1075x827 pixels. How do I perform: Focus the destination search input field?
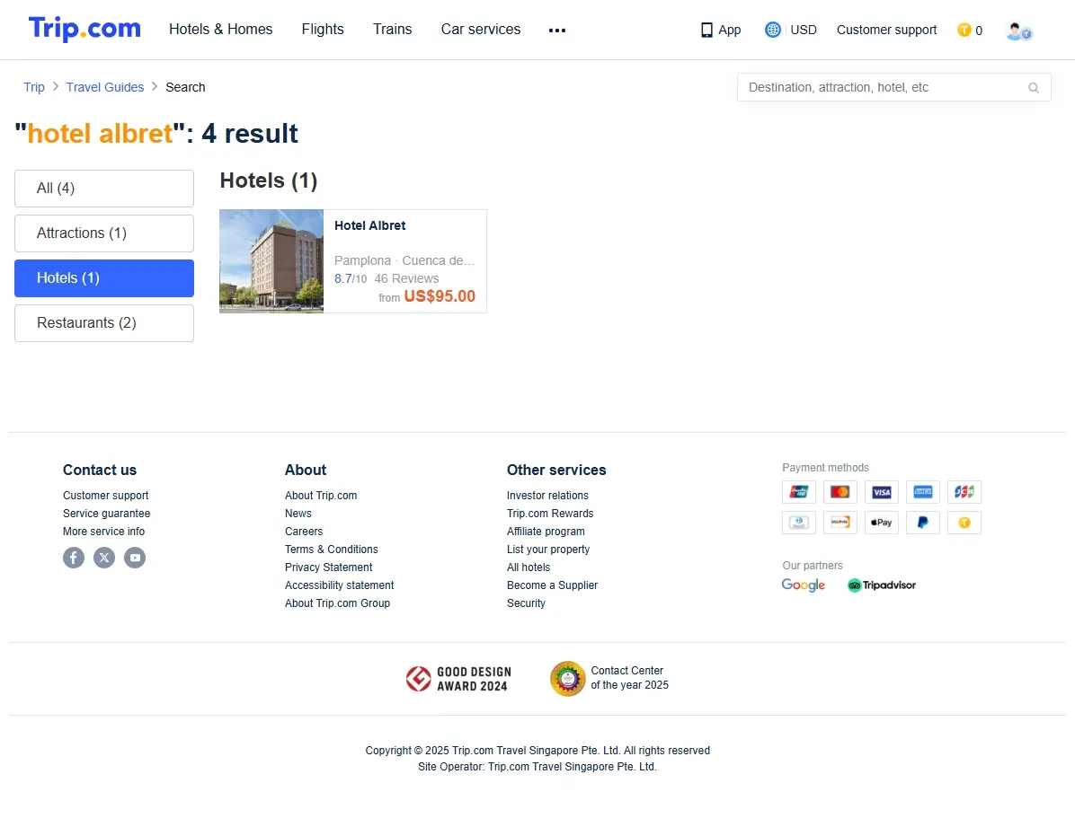coord(894,88)
